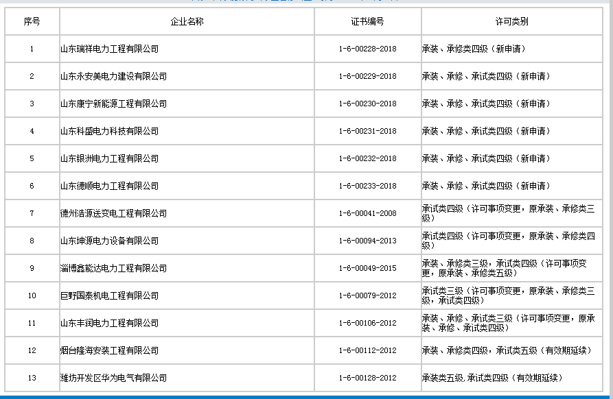The image size is (613, 399).
Task: Click certificate number 1-6-00112-2012
Action: pos(367,350)
